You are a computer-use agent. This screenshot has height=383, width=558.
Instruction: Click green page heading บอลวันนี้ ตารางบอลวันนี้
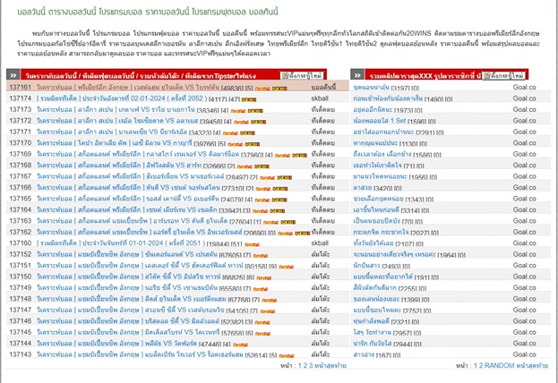click(x=148, y=13)
